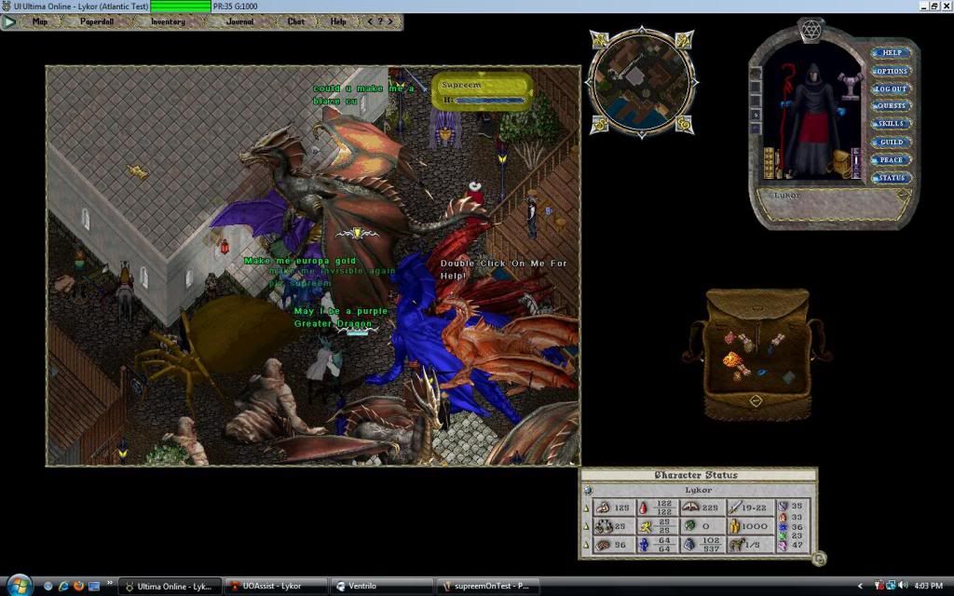Click the Character Status title bar
Viewport: 954px width, 596px height.
(697, 476)
